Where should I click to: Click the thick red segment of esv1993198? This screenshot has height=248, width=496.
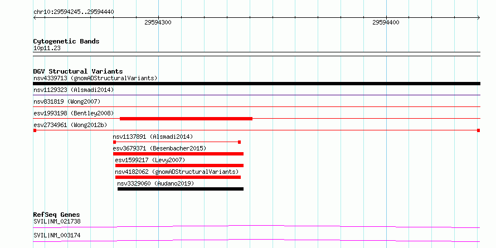tap(186, 119)
